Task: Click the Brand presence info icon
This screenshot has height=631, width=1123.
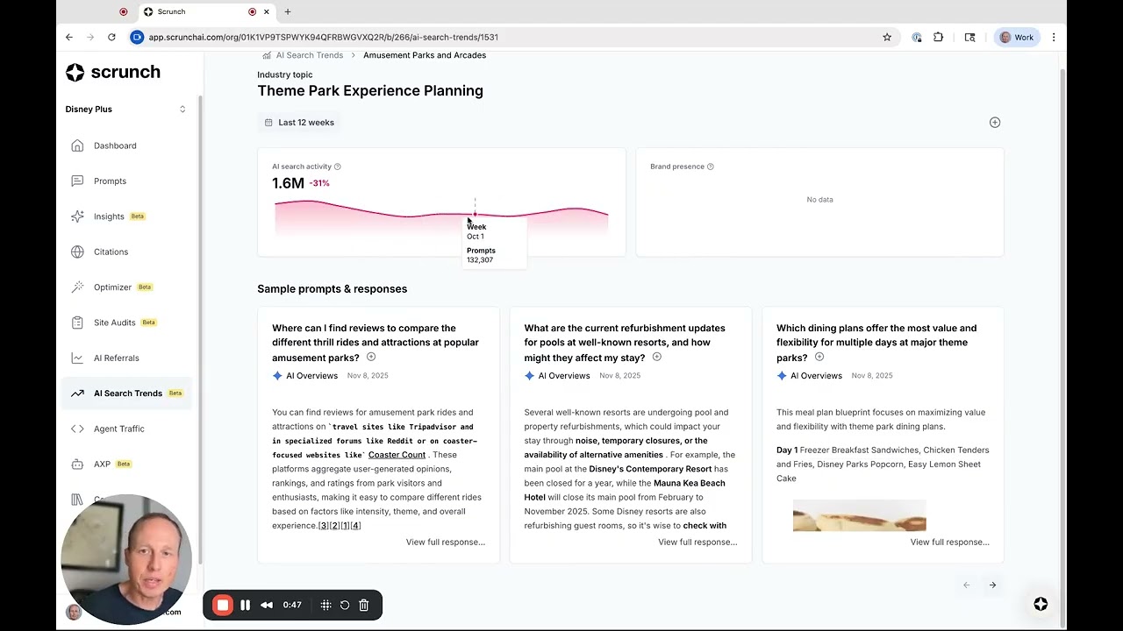Action: point(711,167)
